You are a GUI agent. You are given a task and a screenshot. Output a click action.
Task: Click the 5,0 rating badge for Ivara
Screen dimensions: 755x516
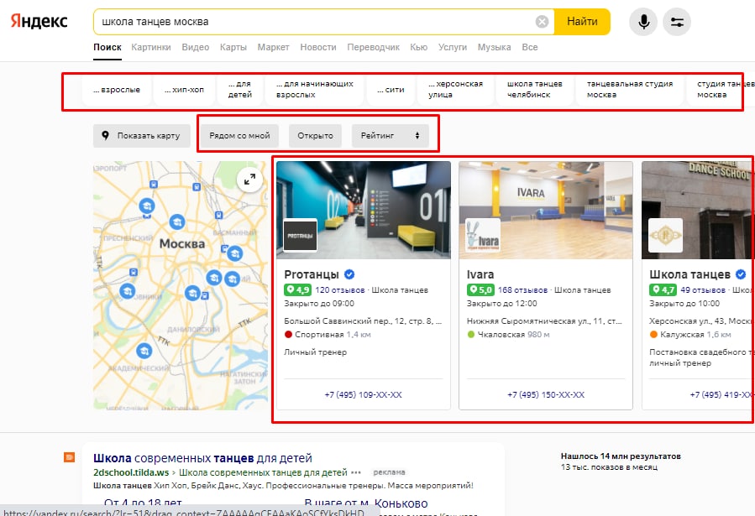click(480, 290)
